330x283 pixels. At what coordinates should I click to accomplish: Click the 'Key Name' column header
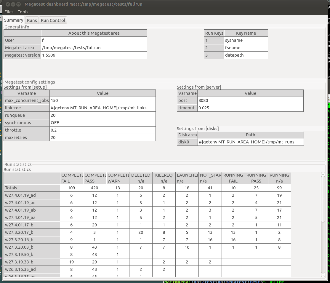tap(246, 33)
